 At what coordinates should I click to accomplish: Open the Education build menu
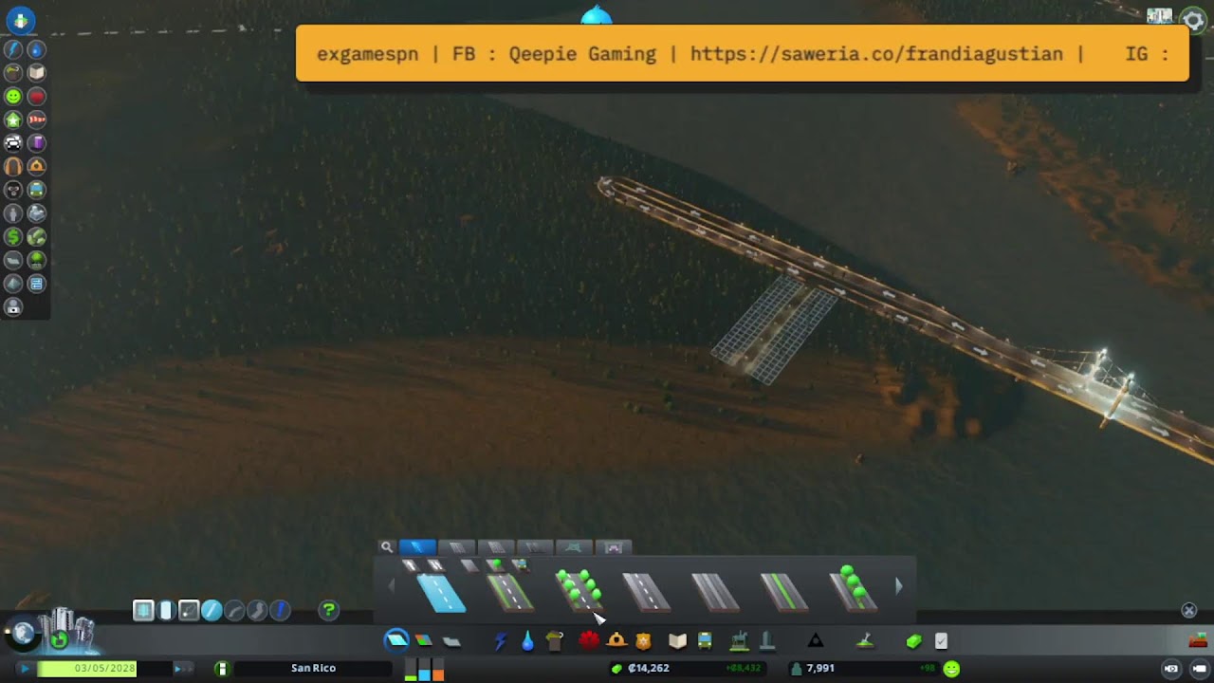(x=677, y=641)
